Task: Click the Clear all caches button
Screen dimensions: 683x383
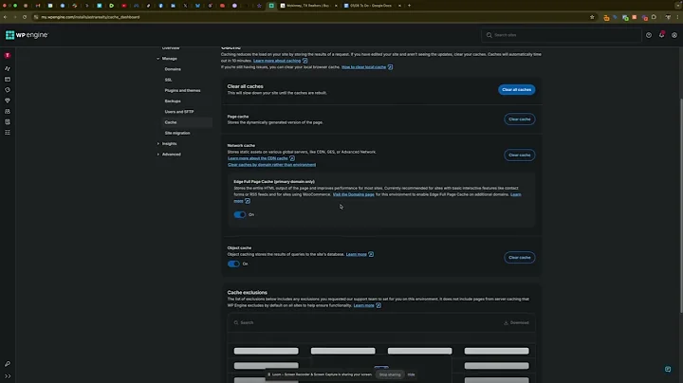Action: click(517, 90)
